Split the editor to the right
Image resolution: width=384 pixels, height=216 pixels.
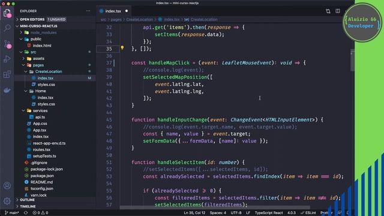point(338,11)
